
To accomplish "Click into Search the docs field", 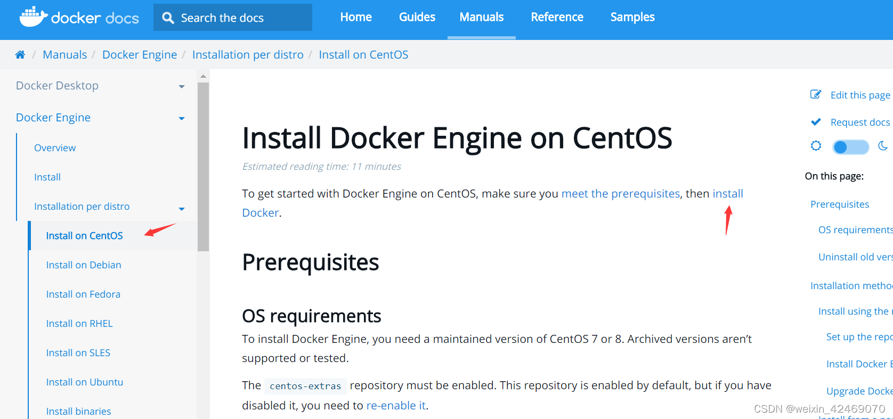I will [x=233, y=18].
